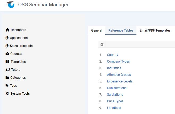Open Attendee Groups reference table
Screen dimensions: 175x114
[119, 75]
